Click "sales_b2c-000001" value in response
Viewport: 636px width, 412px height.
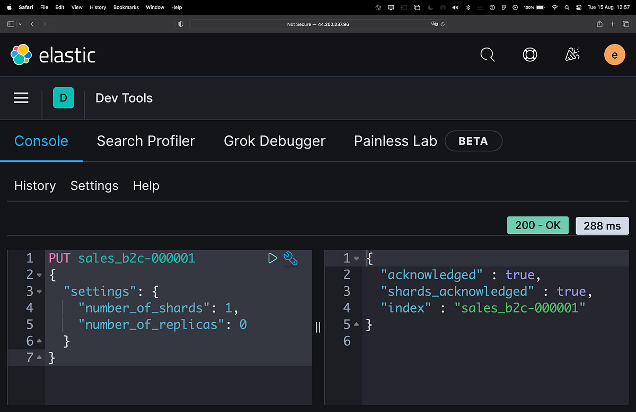[520, 308]
